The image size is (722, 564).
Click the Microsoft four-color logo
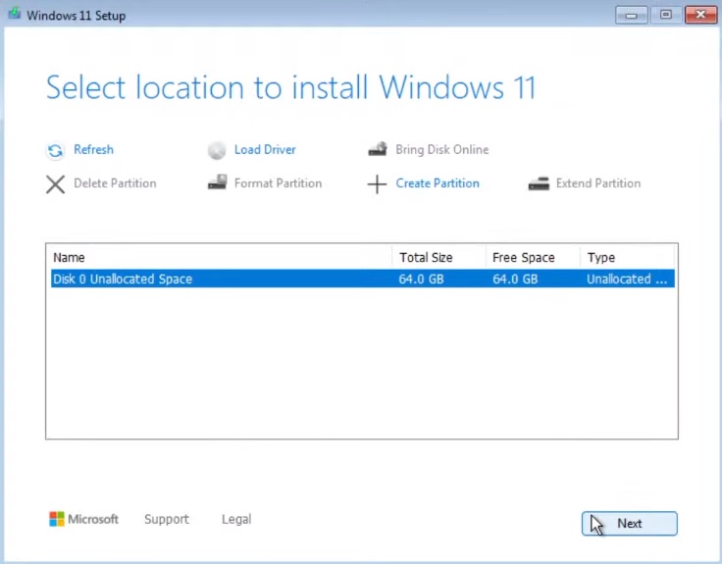[x=57, y=519]
